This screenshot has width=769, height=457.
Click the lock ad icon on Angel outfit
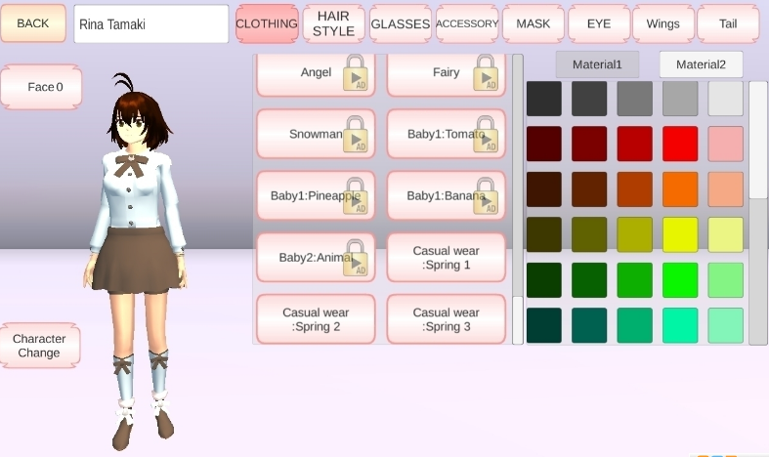(x=355, y=74)
